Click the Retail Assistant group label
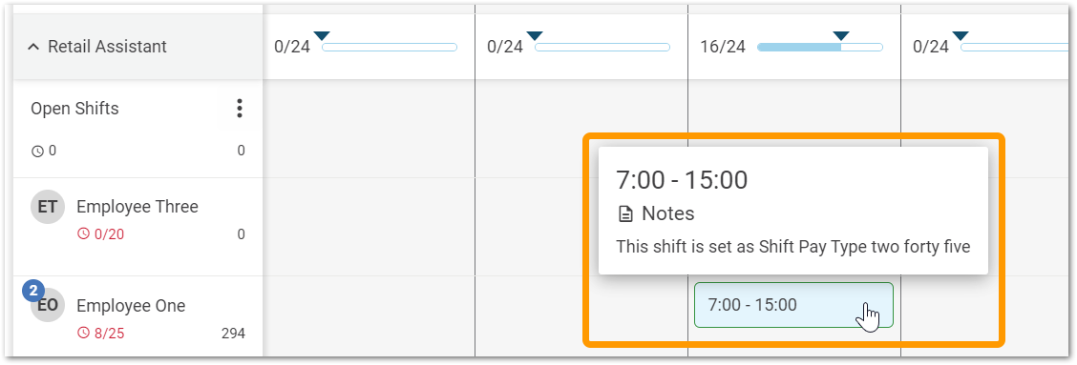The image size is (1077, 365). [107, 47]
